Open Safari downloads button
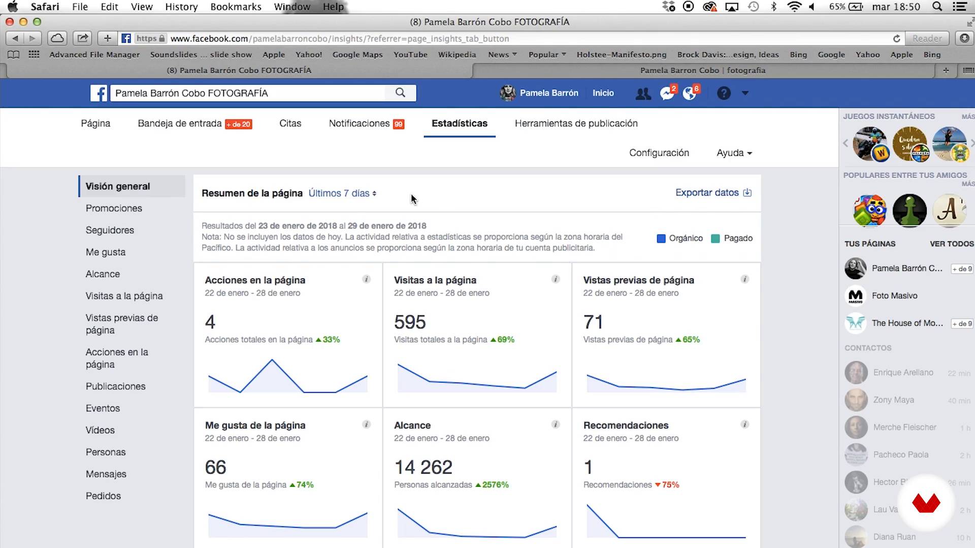The height and width of the screenshot is (548, 975). 964,39
